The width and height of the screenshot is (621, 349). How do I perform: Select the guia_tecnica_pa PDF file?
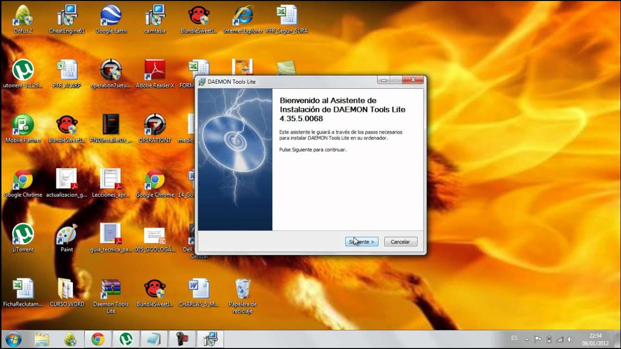111,238
